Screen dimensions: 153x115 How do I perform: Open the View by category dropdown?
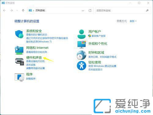[x=133, y=21]
